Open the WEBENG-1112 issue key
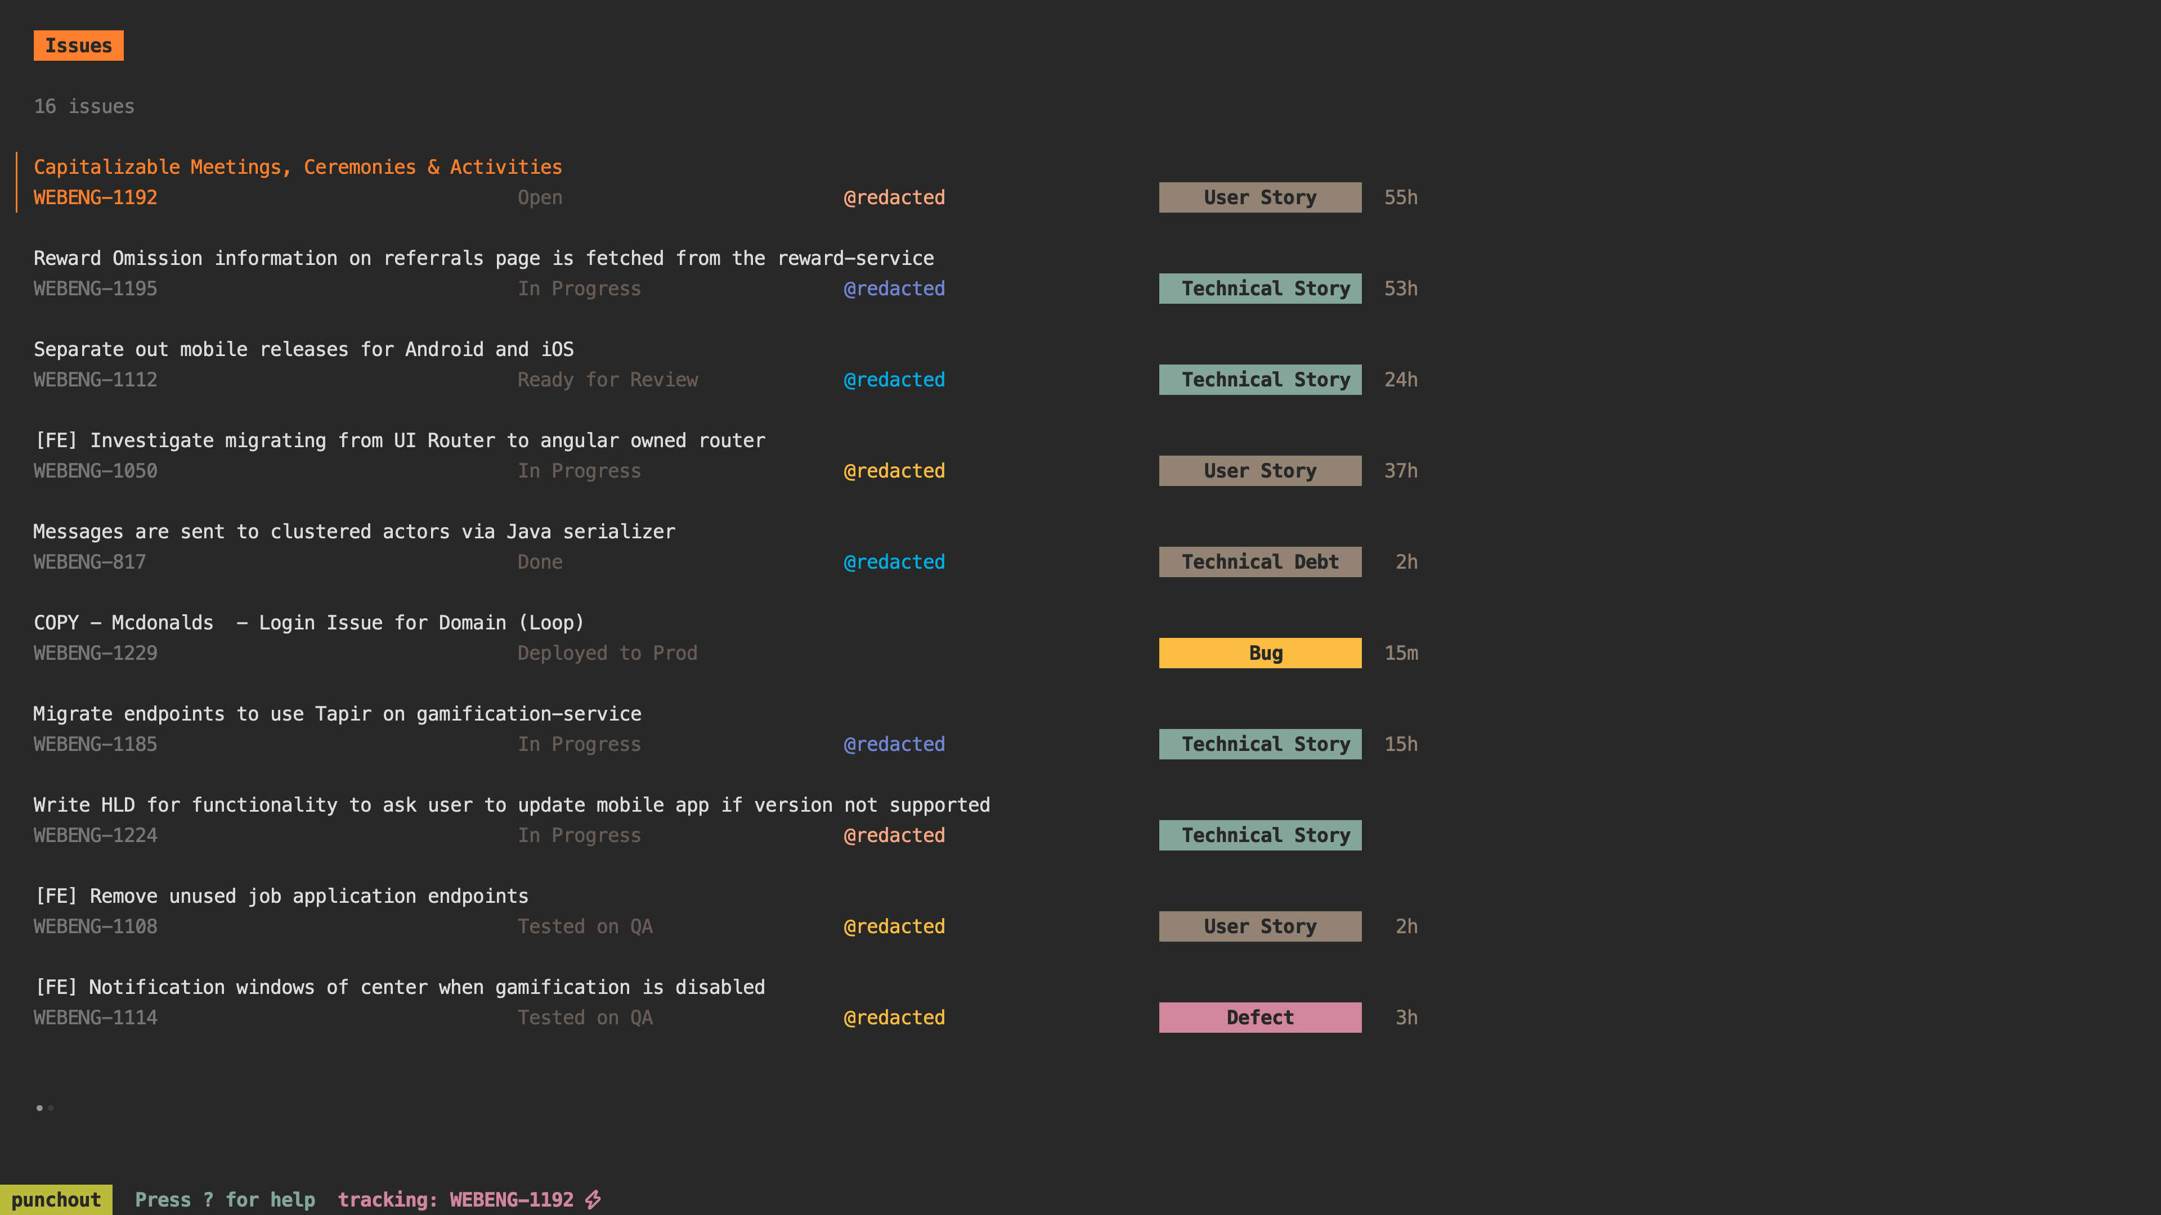This screenshot has width=2161, height=1215. click(95, 380)
